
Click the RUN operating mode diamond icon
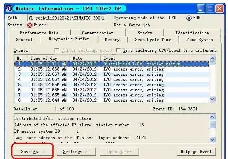[189, 18]
